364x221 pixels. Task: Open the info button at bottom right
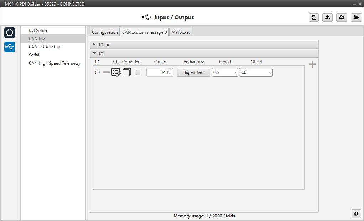click(356, 214)
